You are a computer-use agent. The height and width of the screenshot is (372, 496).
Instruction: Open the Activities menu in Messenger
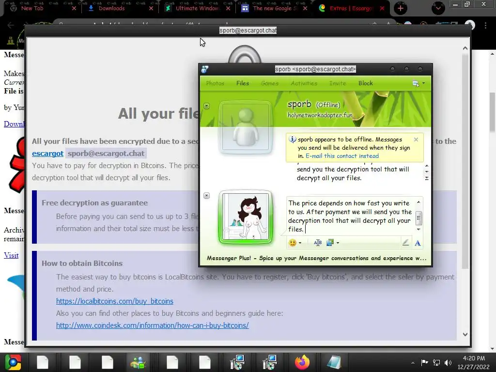(304, 83)
